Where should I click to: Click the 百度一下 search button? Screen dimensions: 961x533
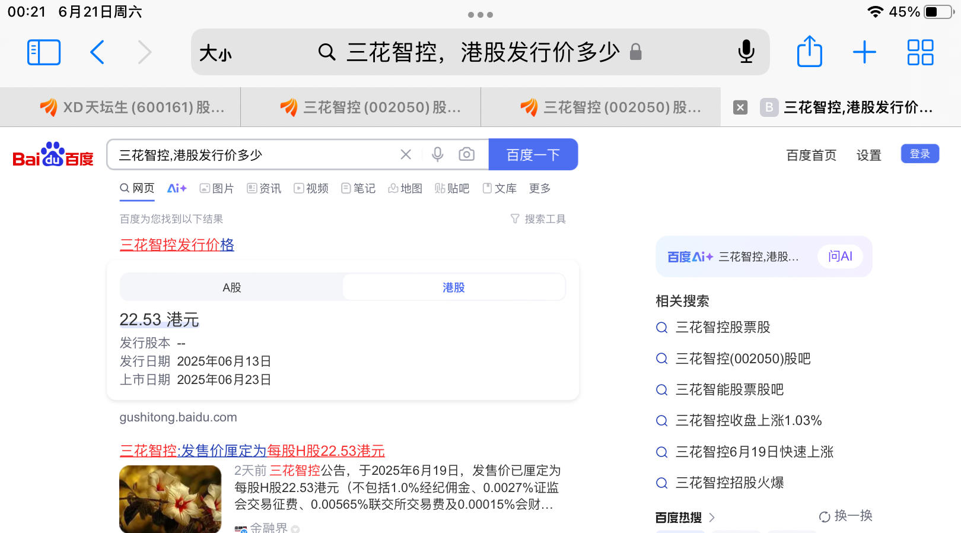tap(533, 154)
